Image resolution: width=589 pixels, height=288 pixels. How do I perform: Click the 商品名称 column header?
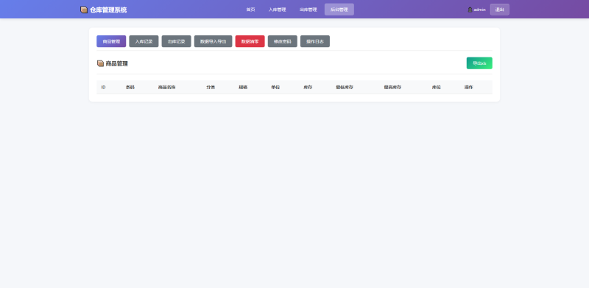166,87
